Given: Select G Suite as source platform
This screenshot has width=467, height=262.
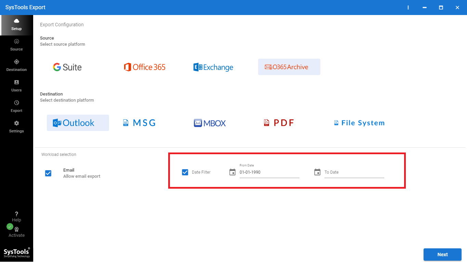Looking at the screenshot, I should (67, 67).
